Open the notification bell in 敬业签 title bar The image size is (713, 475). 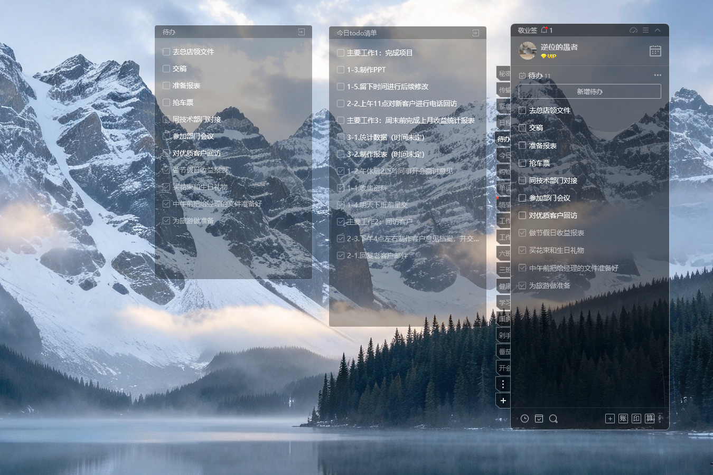pyautogui.click(x=544, y=30)
